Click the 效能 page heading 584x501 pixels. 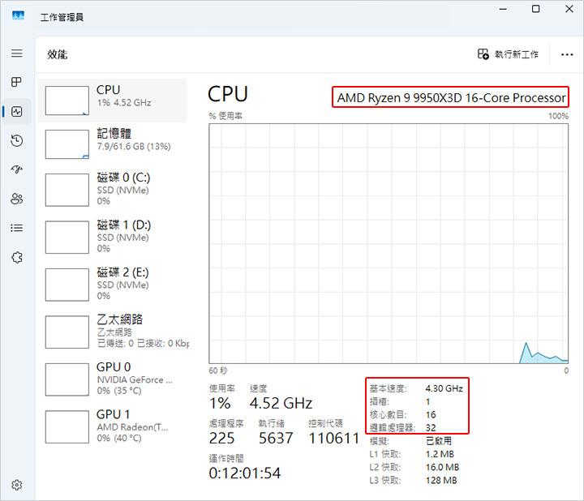[58, 54]
